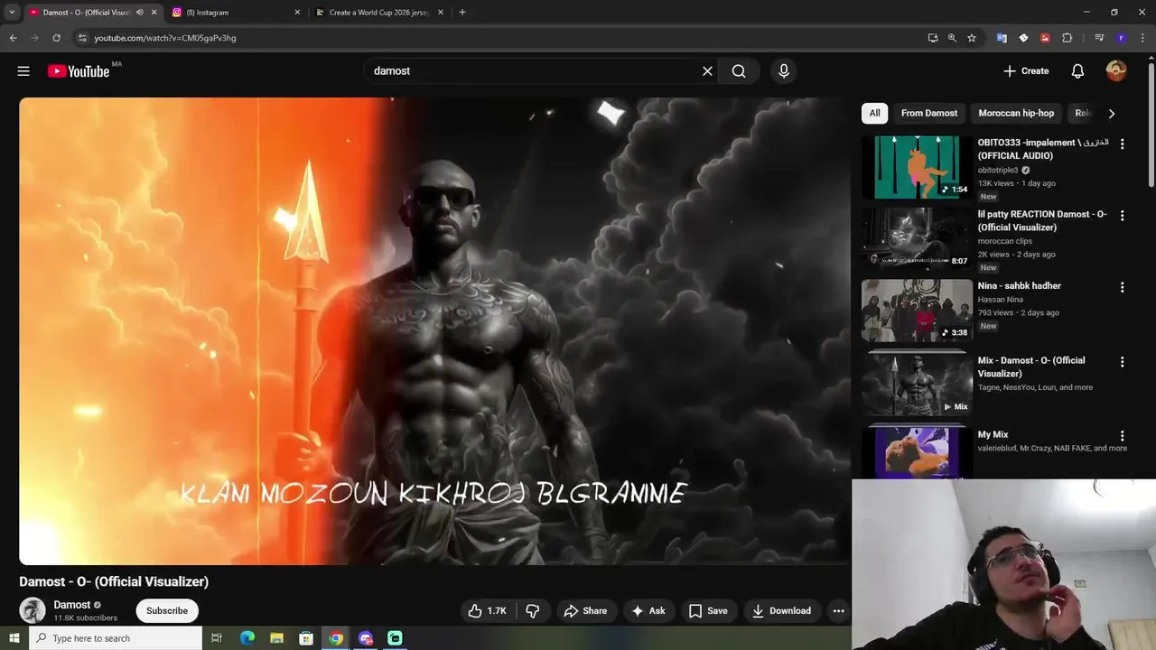
Task: Open options menu for My Mix
Action: (1122, 436)
